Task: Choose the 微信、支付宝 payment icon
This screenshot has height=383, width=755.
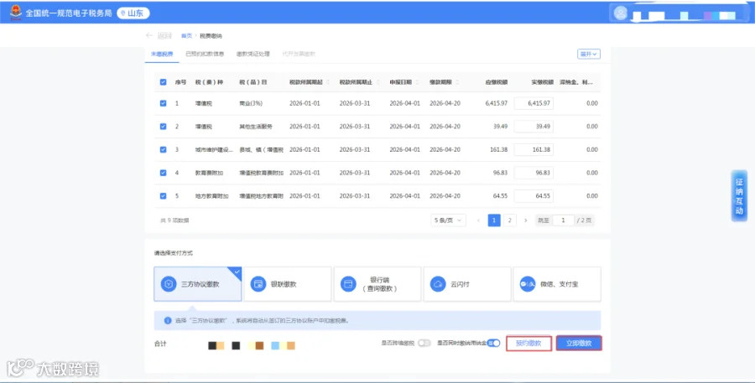Action: click(x=528, y=284)
